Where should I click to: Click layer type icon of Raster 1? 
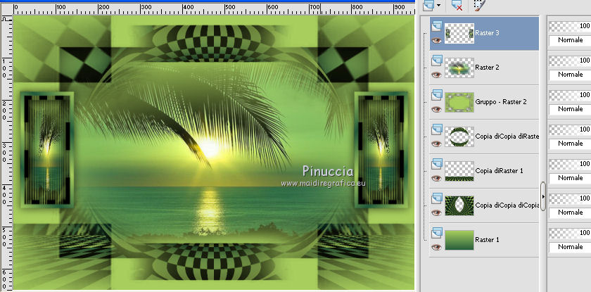[x=437, y=232]
